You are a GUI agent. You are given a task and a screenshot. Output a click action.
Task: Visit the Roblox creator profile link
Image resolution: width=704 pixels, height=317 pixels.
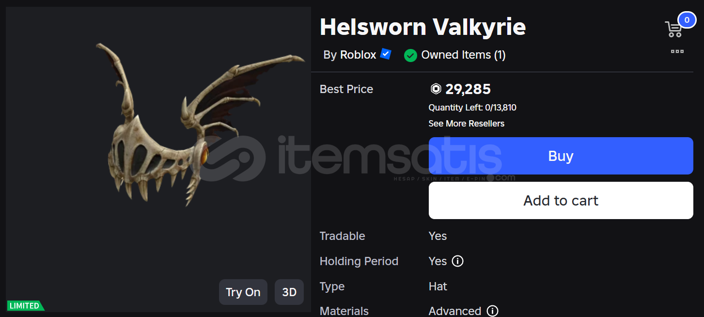[358, 55]
